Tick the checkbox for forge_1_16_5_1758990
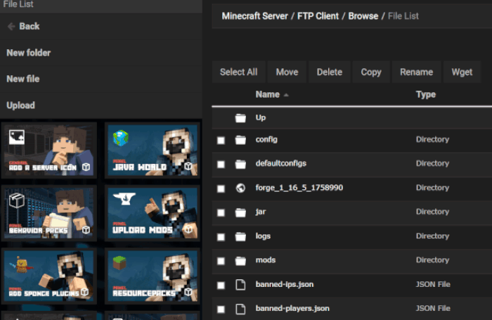This screenshot has height=320, width=492. pyautogui.click(x=221, y=188)
